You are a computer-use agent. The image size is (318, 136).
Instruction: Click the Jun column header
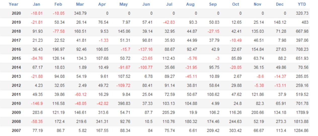tap(146, 4)
